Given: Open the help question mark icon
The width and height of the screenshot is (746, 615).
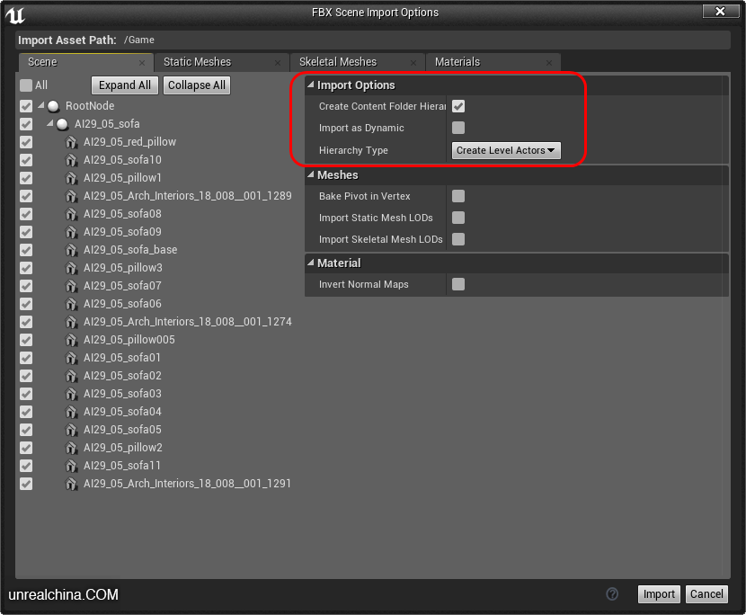Looking at the screenshot, I should click(612, 593).
